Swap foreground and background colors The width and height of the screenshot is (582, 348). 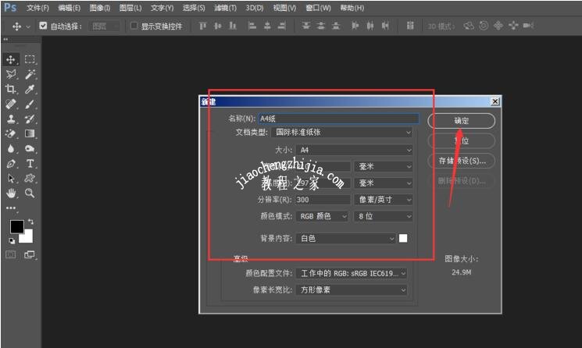[30, 222]
